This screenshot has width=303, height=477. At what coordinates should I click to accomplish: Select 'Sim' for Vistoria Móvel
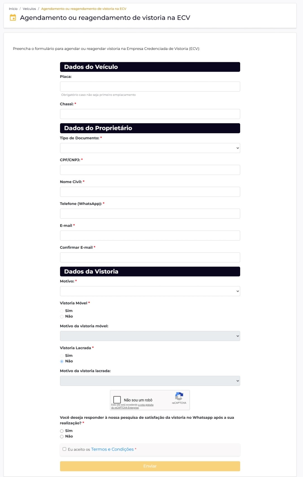tap(62, 311)
